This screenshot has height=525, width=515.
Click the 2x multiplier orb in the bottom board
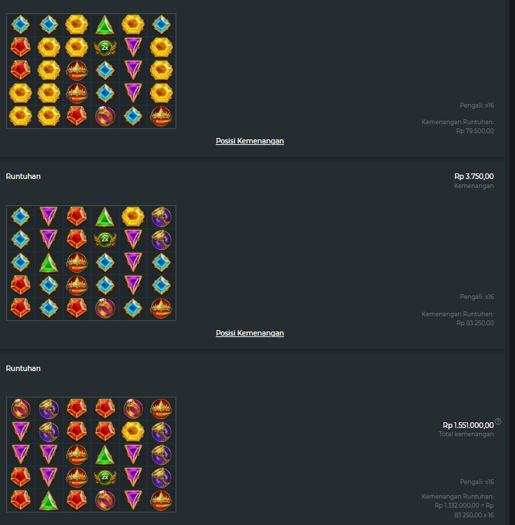[x=105, y=477]
